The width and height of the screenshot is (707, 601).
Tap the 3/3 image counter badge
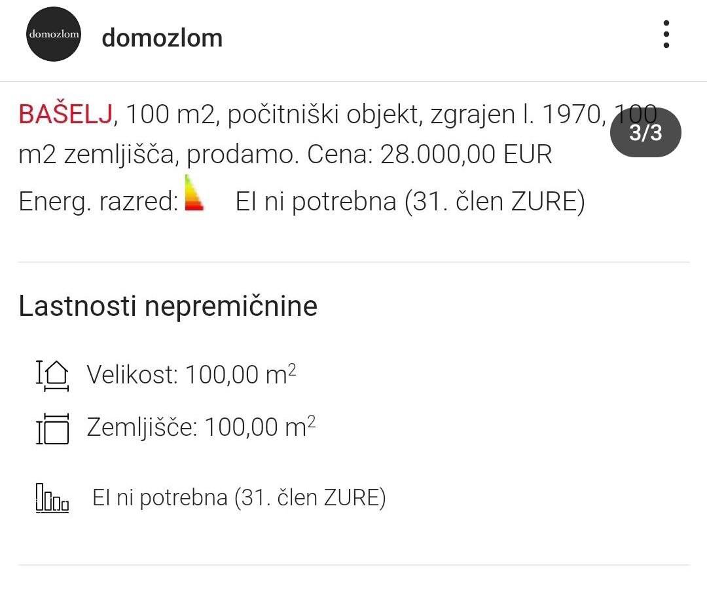[x=645, y=133]
